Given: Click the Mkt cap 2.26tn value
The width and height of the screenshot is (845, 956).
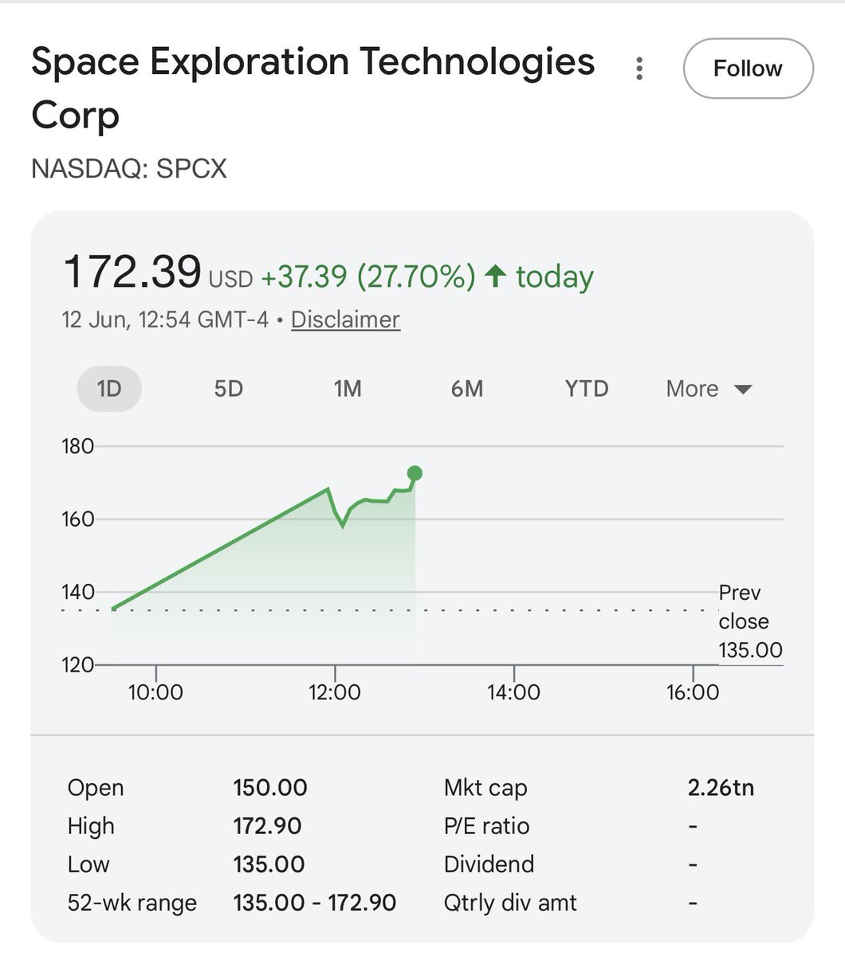Looking at the screenshot, I should pos(721,788).
